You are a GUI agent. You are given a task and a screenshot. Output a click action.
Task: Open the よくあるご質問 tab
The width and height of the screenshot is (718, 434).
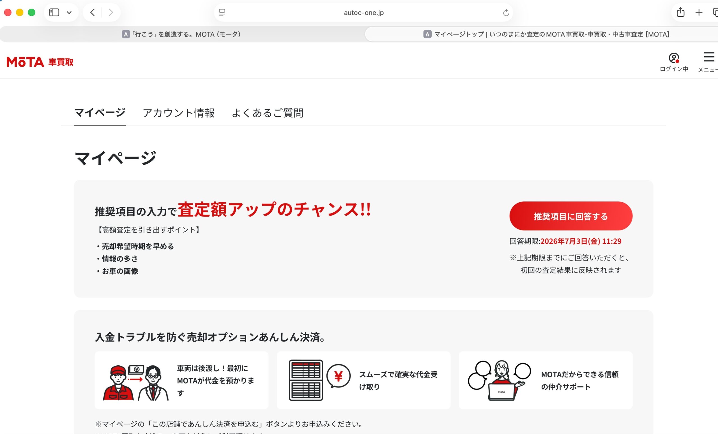[x=268, y=113]
